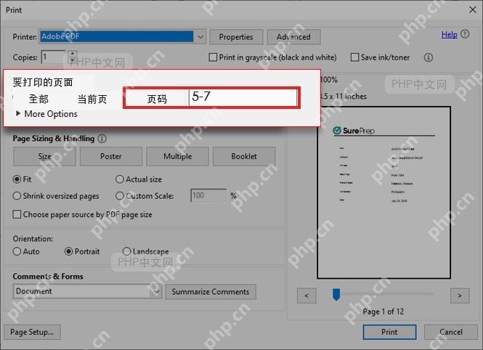Decrease copies with the down stepper arrow

coord(73,60)
